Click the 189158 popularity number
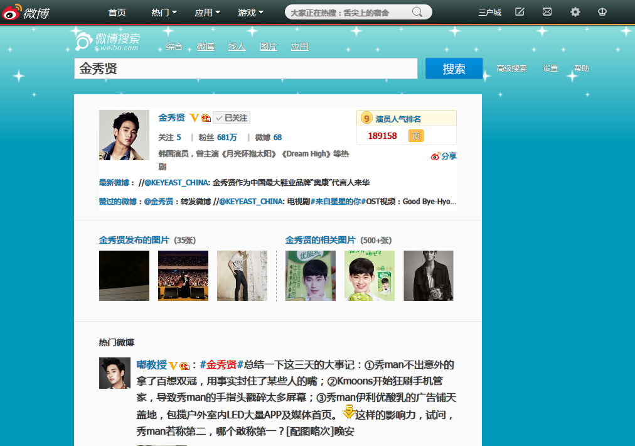This screenshot has width=635, height=446. point(382,136)
